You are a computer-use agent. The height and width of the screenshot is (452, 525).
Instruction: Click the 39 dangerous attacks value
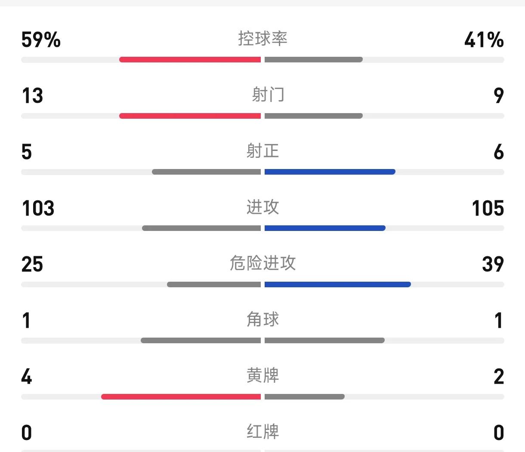point(493,264)
